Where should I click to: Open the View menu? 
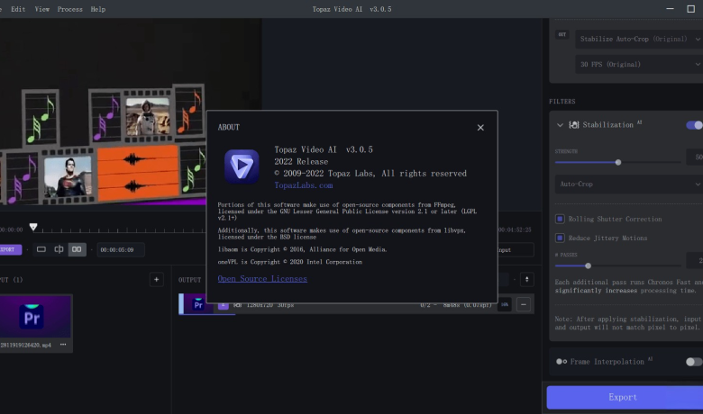coord(41,9)
